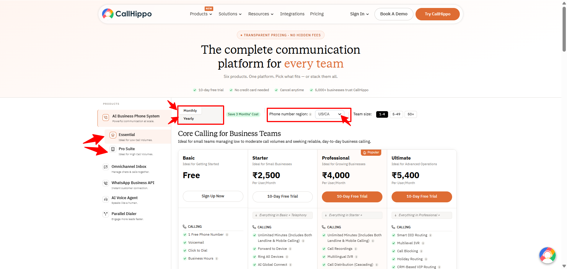
Task: Click info icon beside Call Recordings
Action: click(356, 249)
